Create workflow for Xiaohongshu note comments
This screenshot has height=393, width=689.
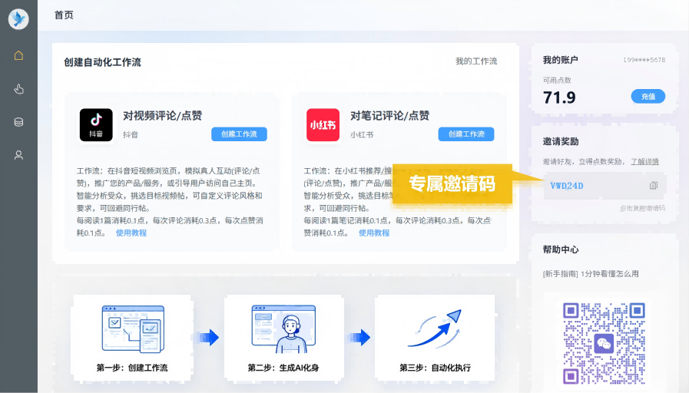click(466, 134)
